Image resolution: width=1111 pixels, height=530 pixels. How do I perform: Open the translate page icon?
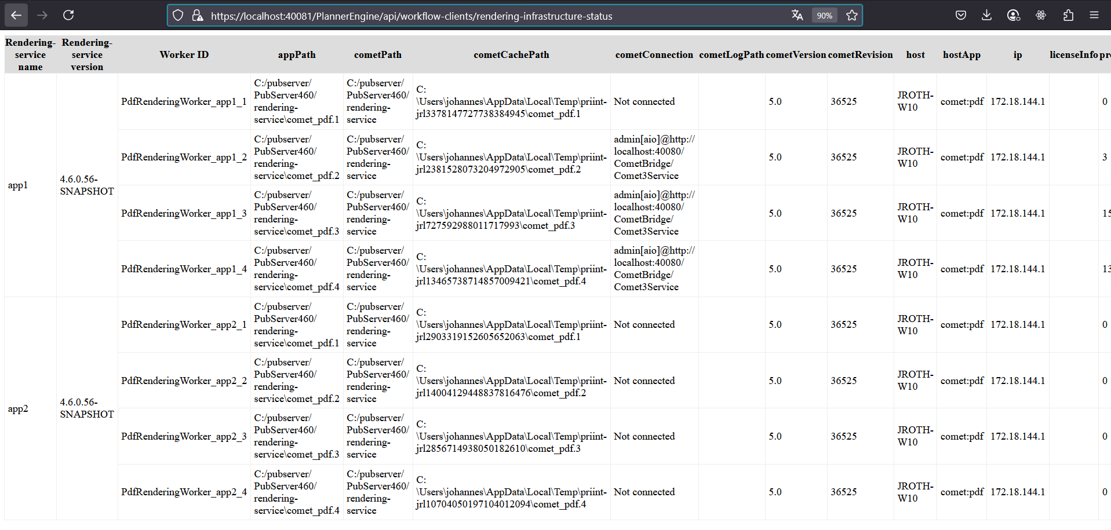click(797, 16)
